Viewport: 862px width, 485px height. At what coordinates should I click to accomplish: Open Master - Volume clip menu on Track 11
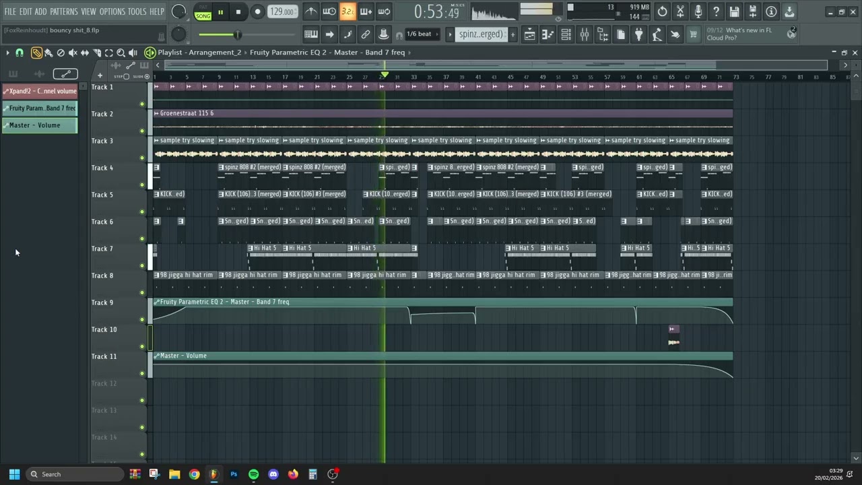point(157,356)
